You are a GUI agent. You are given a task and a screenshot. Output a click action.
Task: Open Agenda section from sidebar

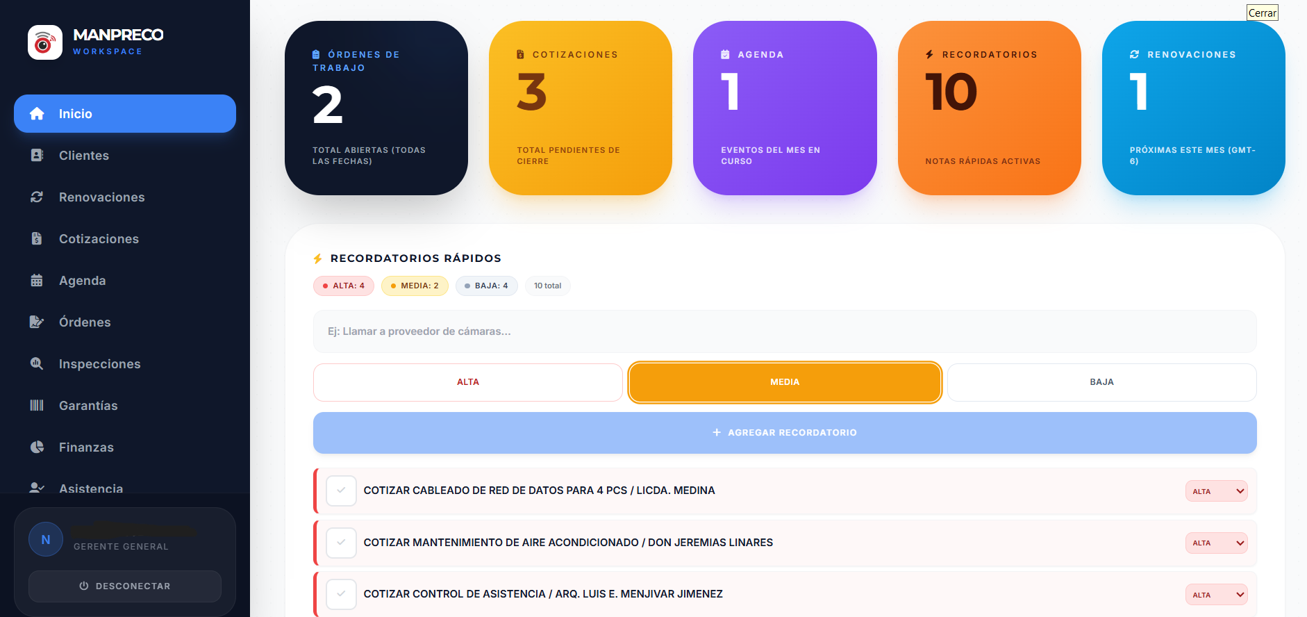125,280
